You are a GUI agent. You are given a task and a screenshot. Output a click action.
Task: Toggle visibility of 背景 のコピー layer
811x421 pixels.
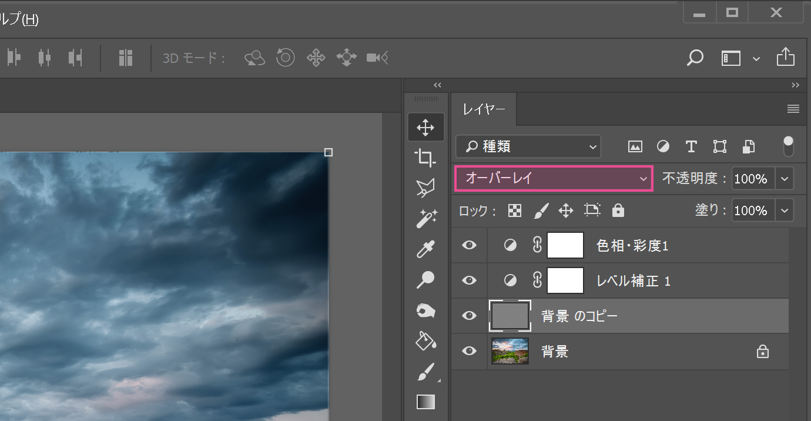469,316
